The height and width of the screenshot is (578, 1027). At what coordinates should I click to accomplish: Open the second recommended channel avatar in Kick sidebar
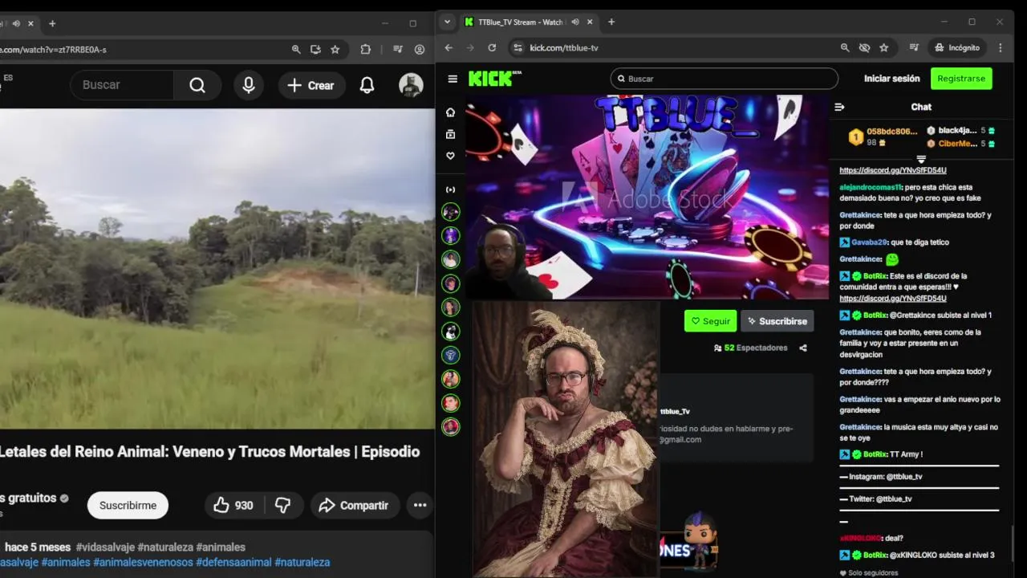pyautogui.click(x=451, y=235)
